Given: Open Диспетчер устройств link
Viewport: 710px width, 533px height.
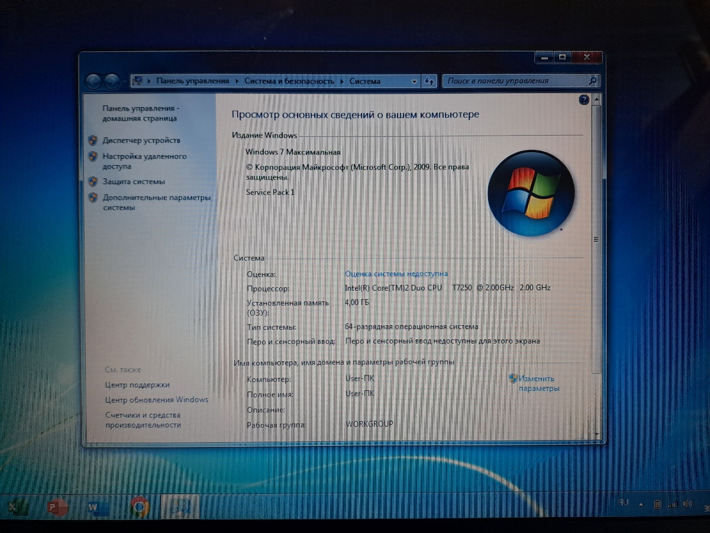Looking at the screenshot, I should pyautogui.click(x=141, y=140).
